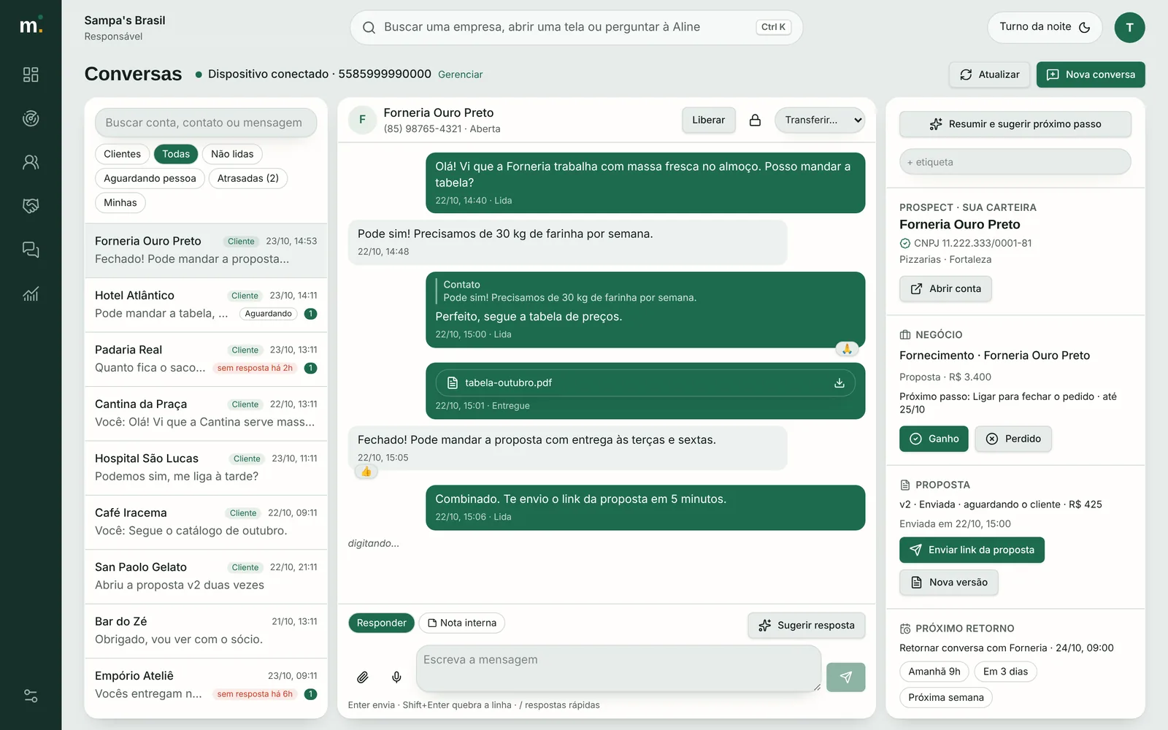The height and width of the screenshot is (730, 1168).
Task: Filter conversations by Não lidas
Action: pyautogui.click(x=232, y=154)
